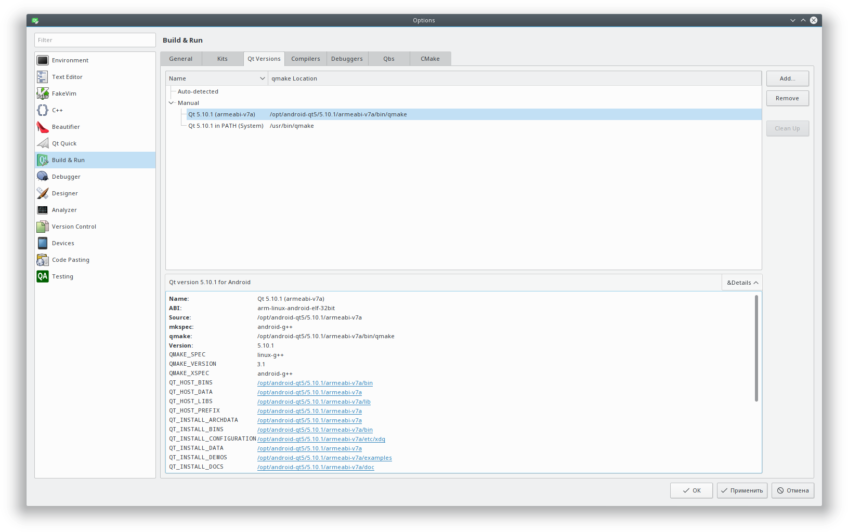This screenshot has height=532, width=848.
Task: Select the Analyzer icon
Action: (x=43, y=210)
